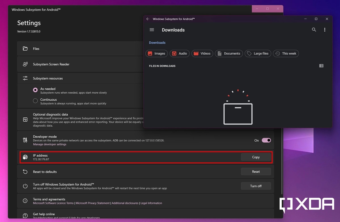Filter by Large files chip
Viewport: 340px width, 222px height.
pos(258,53)
